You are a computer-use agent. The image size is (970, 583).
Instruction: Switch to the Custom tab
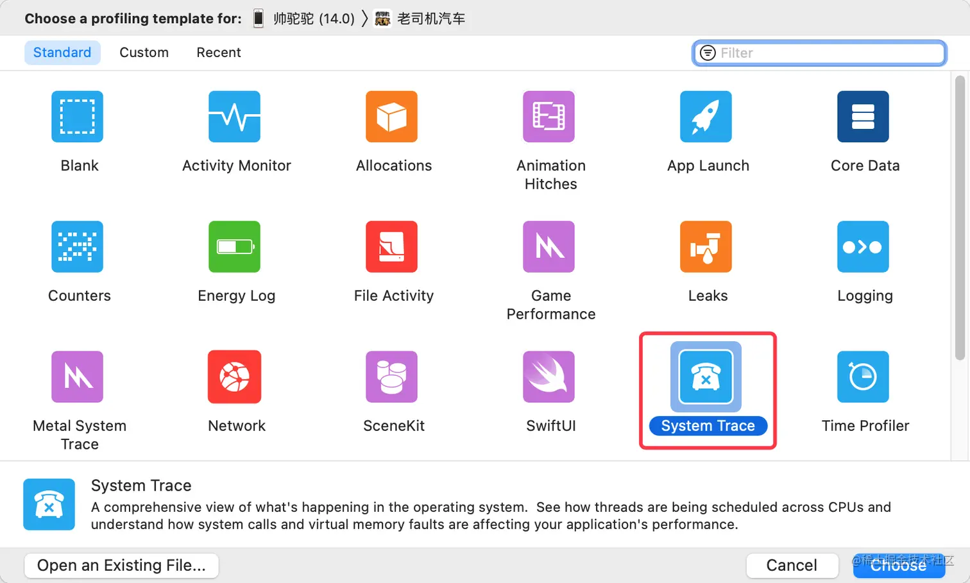[144, 53]
